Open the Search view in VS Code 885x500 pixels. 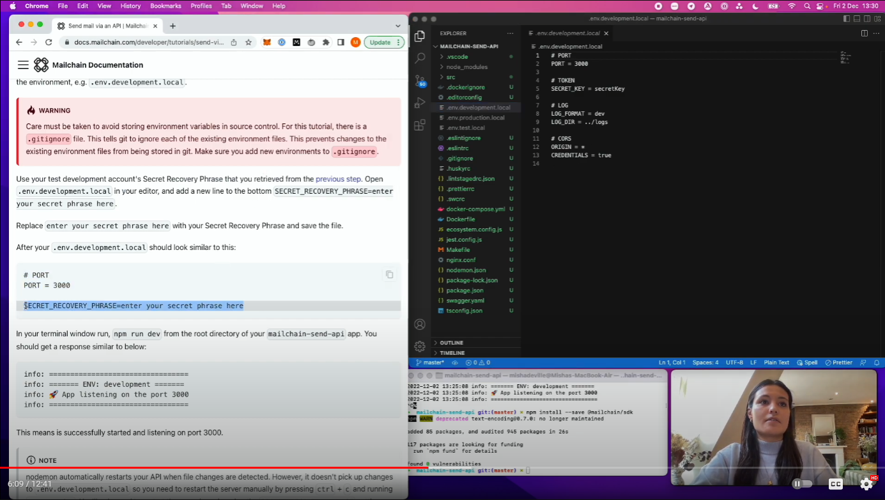click(420, 58)
